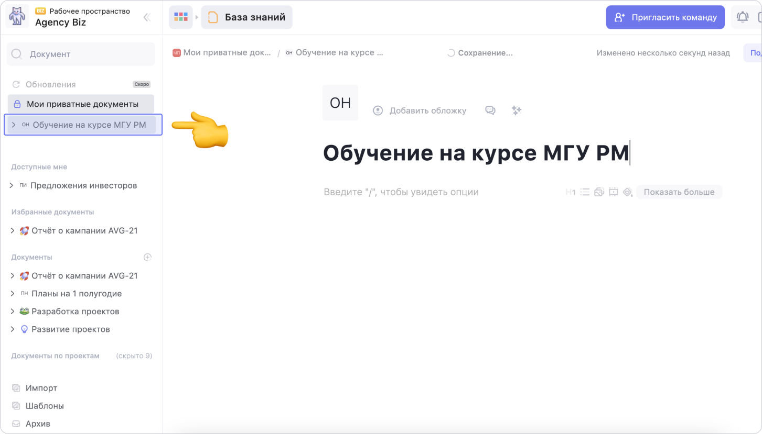Open 'Шаблоны' in sidebar

pos(45,406)
